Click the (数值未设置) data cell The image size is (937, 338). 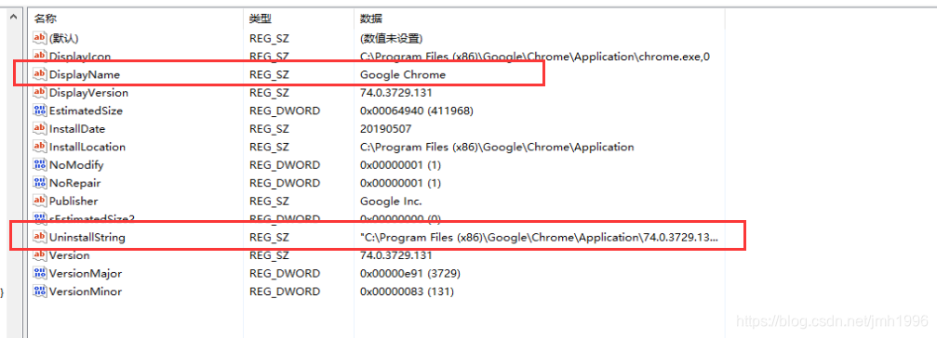coord(392,38)
